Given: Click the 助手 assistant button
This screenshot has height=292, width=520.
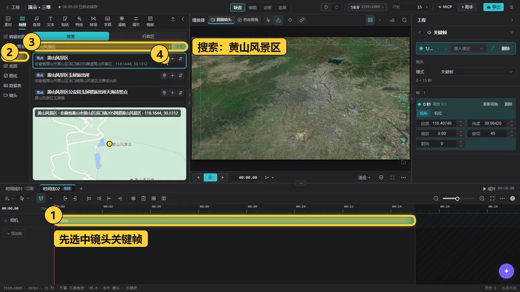Looking at the screenshot, I should point(467,7).
